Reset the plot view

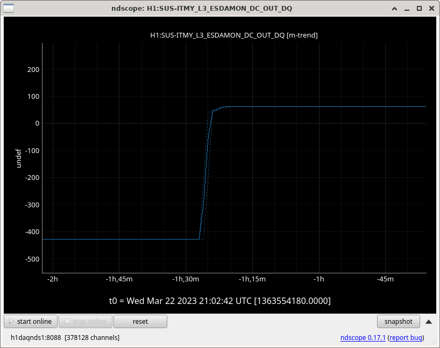point(140,321)
